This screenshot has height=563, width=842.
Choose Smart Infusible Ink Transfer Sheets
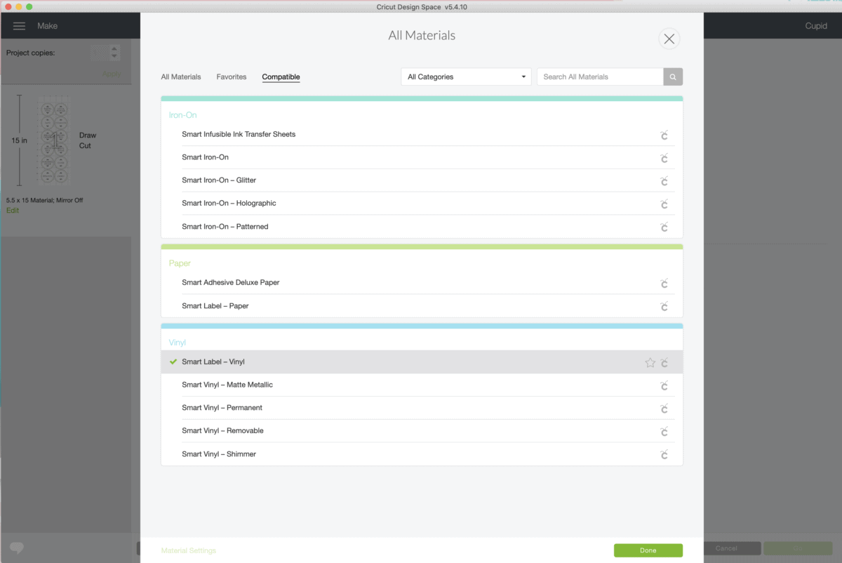pyautogui.click(x=239, y=134)
